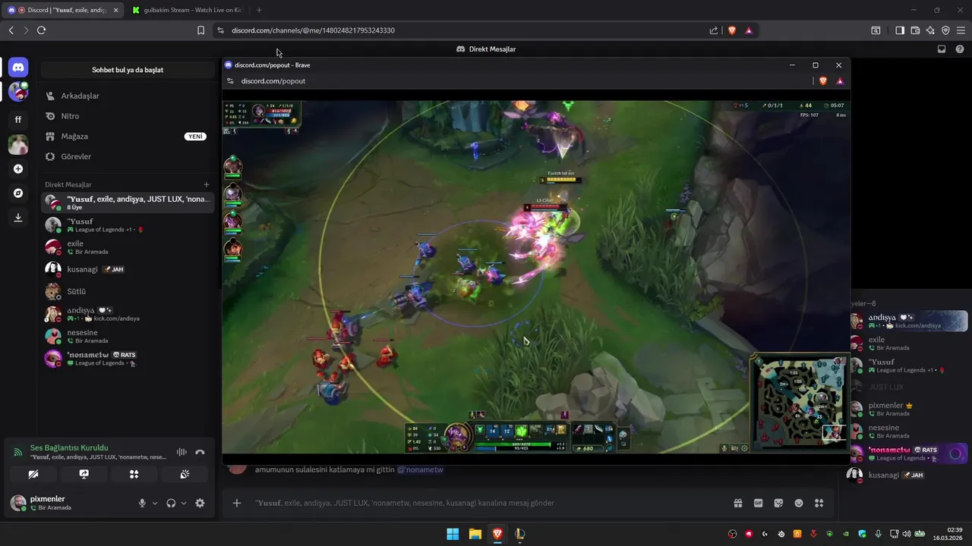Expand microphone input options arrow
The image size is (972, 546).
[155, 503]
